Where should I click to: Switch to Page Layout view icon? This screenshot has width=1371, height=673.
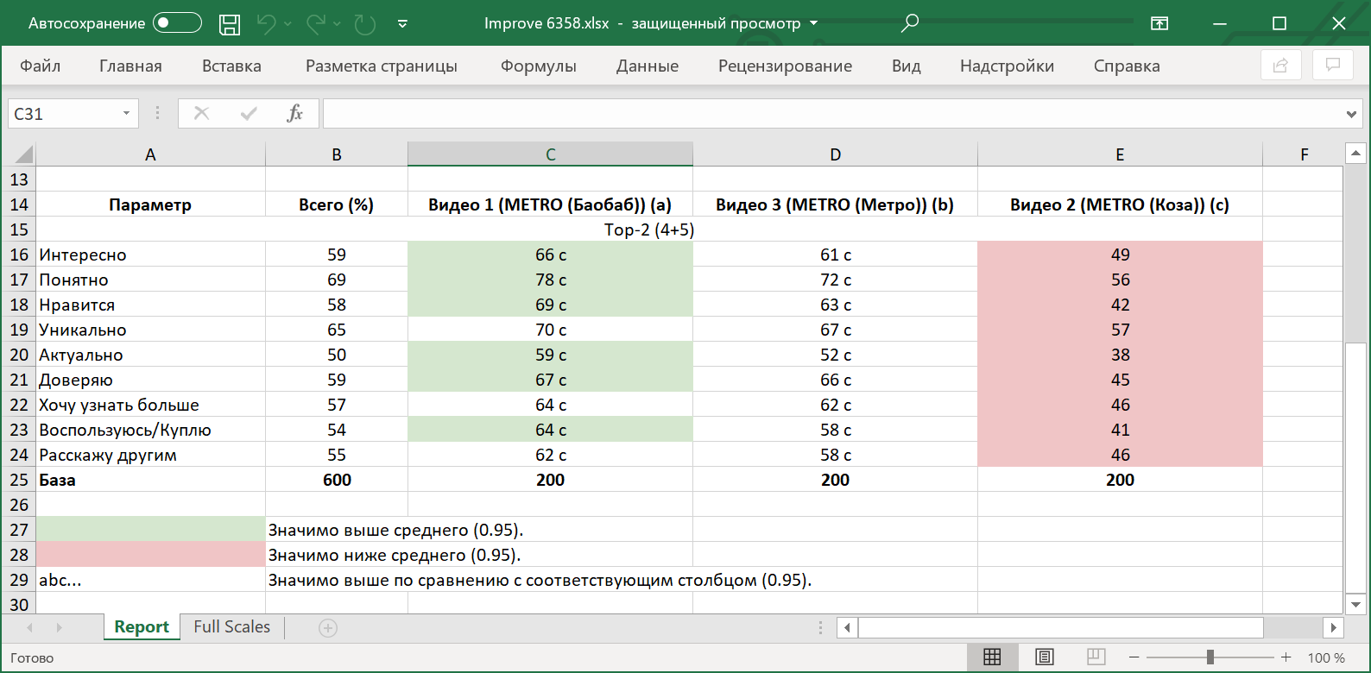point(1045,657)
